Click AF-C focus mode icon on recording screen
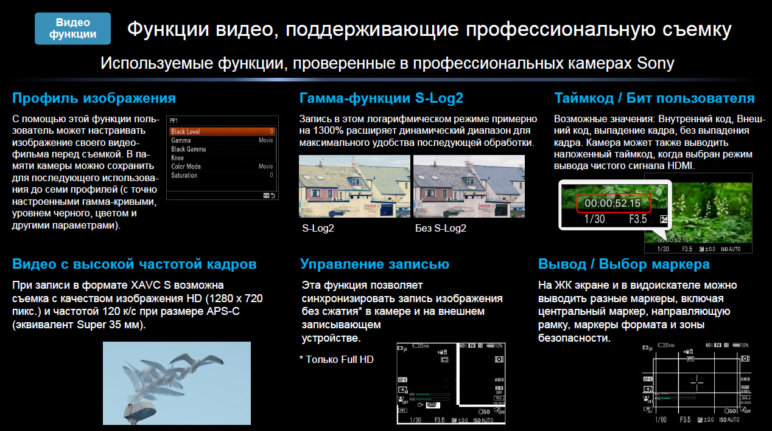This screenshot has height=431, width=772. coord(402,379)
